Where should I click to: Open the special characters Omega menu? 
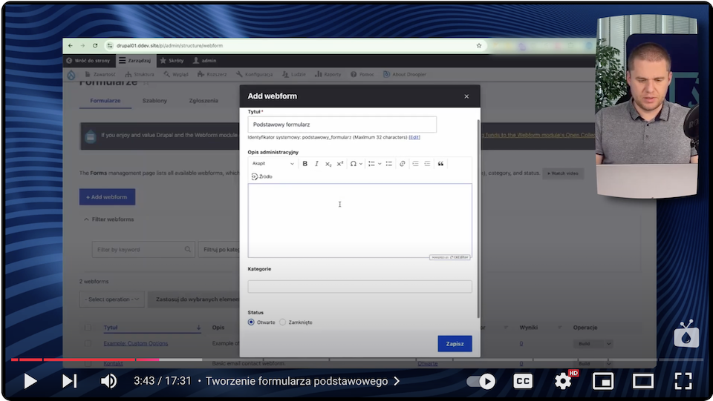[x=354, y=164]
